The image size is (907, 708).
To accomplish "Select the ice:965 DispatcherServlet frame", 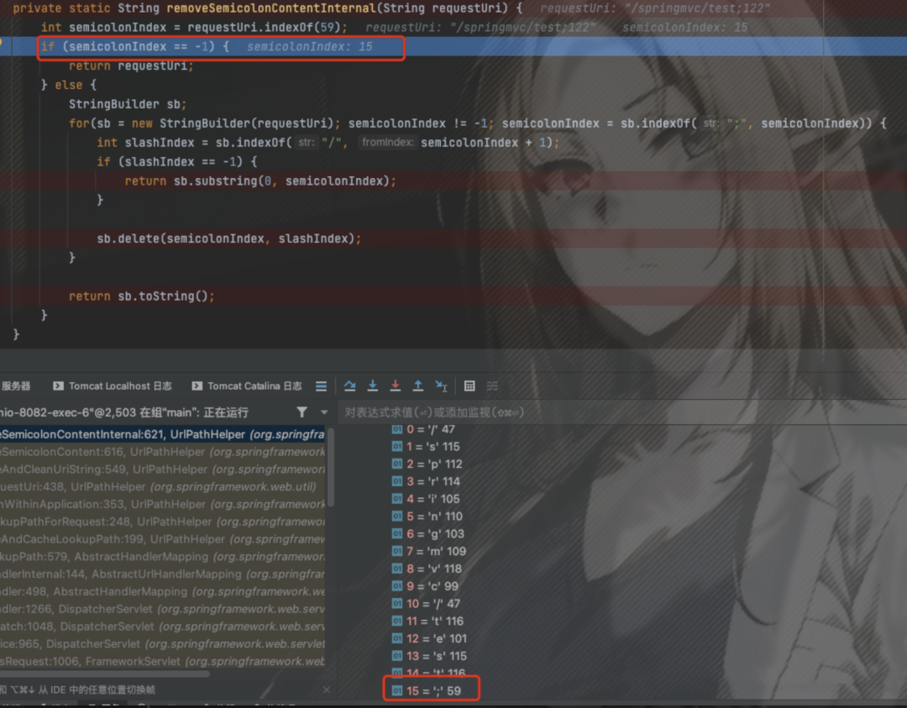I will [163, 644].
